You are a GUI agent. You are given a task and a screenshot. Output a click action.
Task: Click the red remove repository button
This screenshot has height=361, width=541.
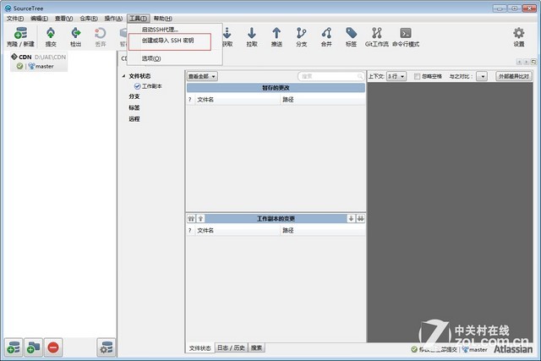tap(53, 347)
